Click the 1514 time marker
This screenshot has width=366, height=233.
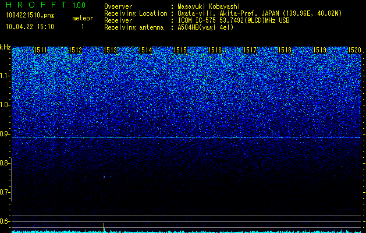click(145, 50)
